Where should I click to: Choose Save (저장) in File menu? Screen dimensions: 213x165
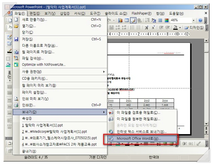click(x=60, y=39)
